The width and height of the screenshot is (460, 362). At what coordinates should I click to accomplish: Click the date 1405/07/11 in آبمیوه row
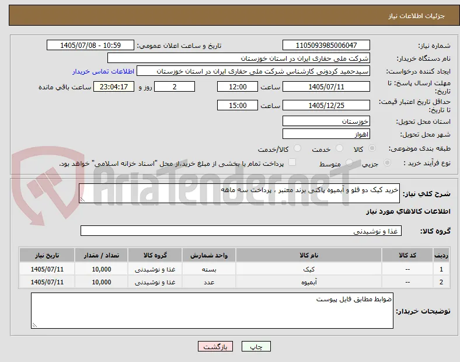[47, 282]
